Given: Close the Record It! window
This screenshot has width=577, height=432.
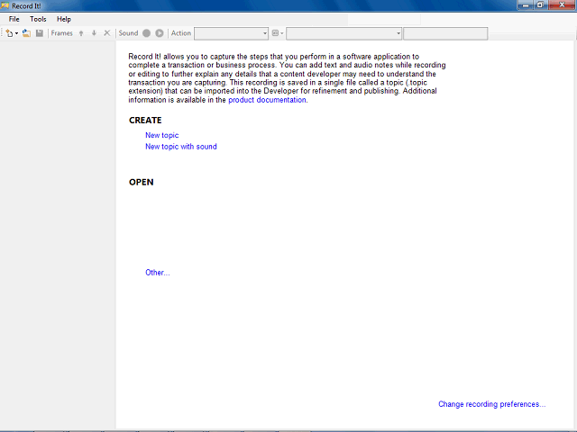Looking at the screenshot, I should point(562,5).
